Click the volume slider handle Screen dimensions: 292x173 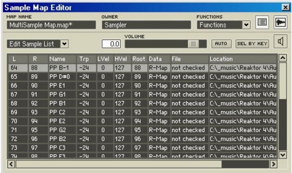(193, 44)
